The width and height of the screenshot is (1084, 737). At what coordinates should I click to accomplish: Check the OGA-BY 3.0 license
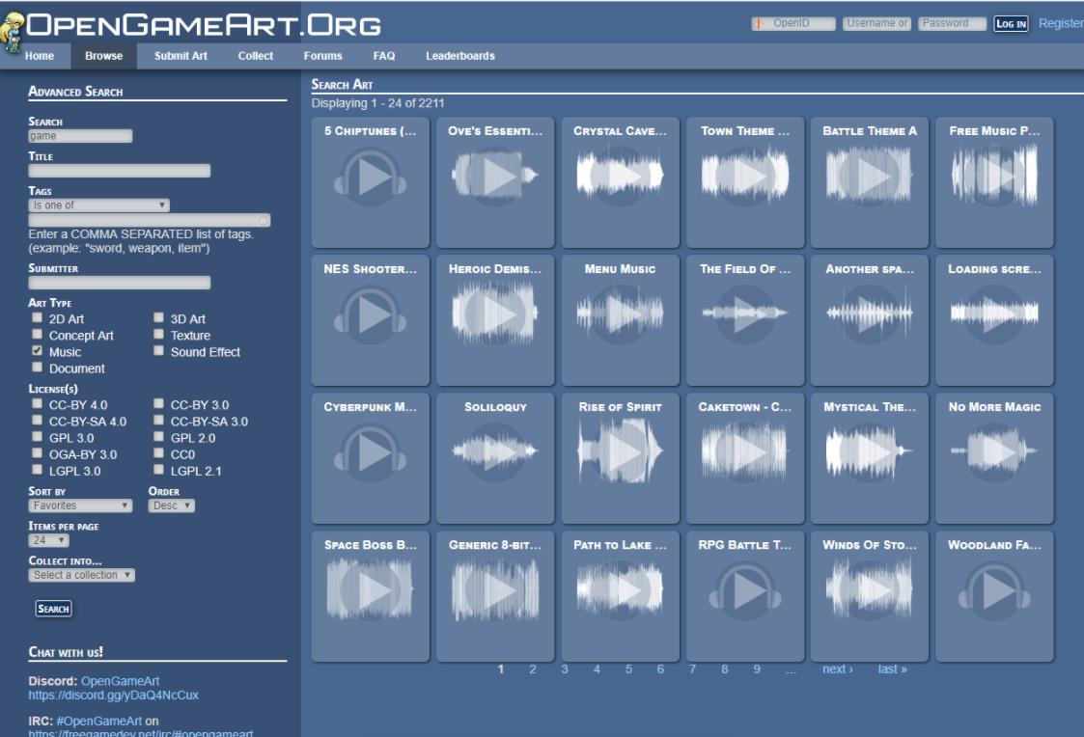pos(38,453)
